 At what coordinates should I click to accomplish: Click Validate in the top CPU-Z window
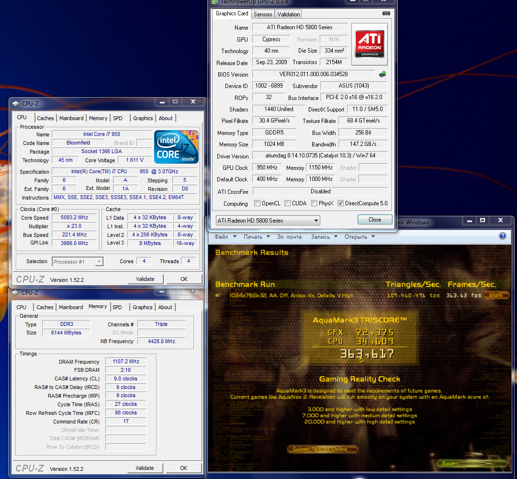(145, 279)
